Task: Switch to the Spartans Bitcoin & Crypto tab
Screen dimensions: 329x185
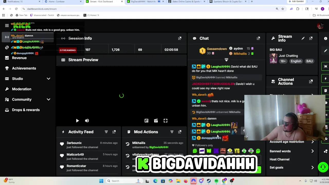Action: tap(228, 2)
